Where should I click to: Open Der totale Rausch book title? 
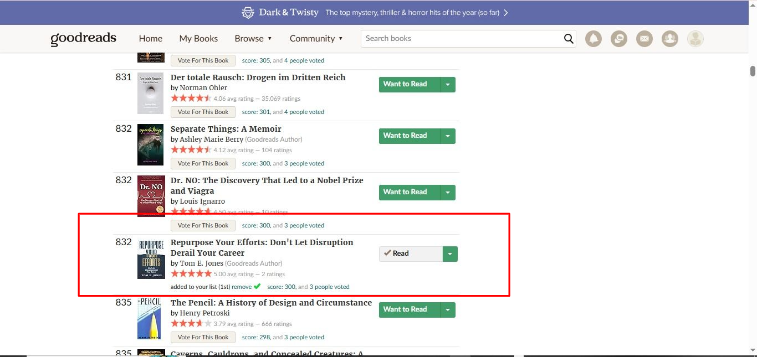258,77
